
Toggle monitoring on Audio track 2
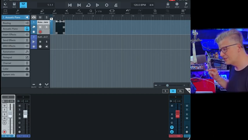pos(46,47)
